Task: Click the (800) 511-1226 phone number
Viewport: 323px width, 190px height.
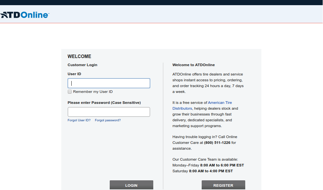Action: point(217,143)
